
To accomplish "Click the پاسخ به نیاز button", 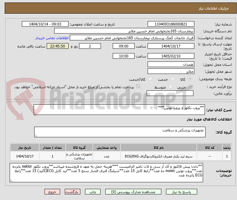I will point(181,192).
